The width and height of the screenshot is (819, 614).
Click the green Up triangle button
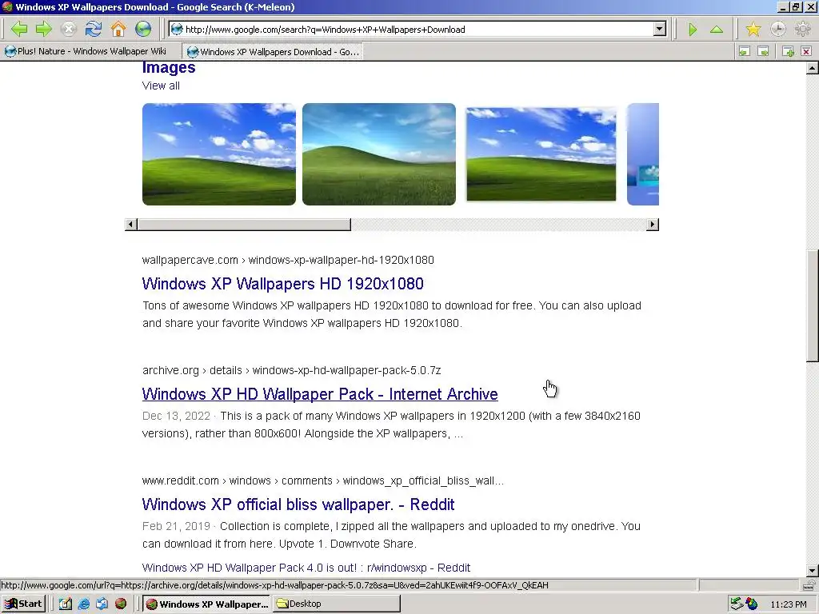click(x=717, y=30)
